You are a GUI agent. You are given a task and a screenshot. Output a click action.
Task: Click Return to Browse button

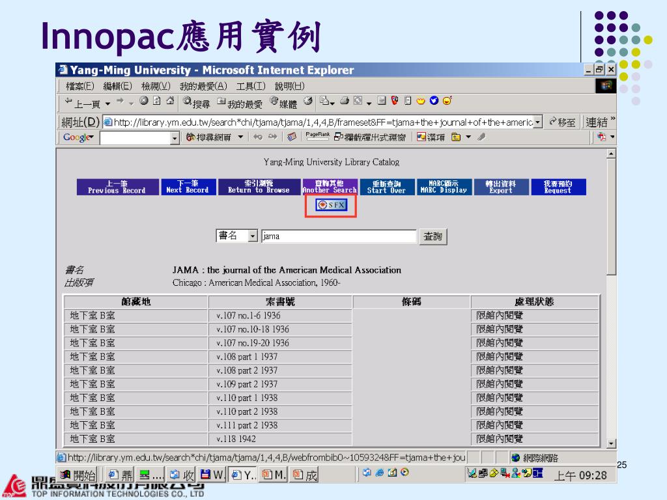click(x=259, y=187)
